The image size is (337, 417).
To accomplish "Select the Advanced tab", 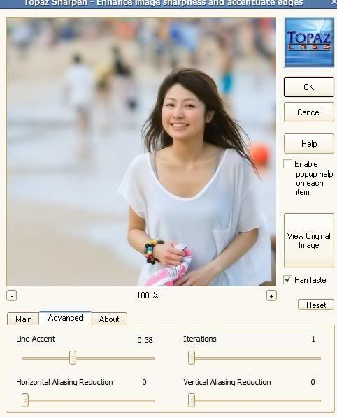I will (66, 318).
